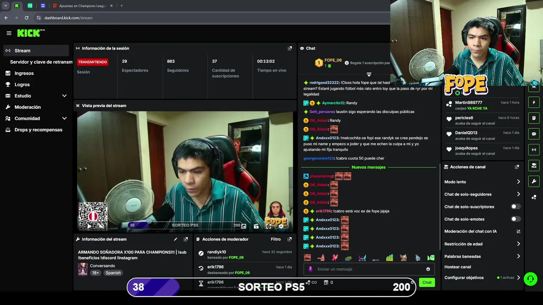Click the Spanish language tag
The width and height of the screenshot is (543, 305).
[x=113, y=273]
